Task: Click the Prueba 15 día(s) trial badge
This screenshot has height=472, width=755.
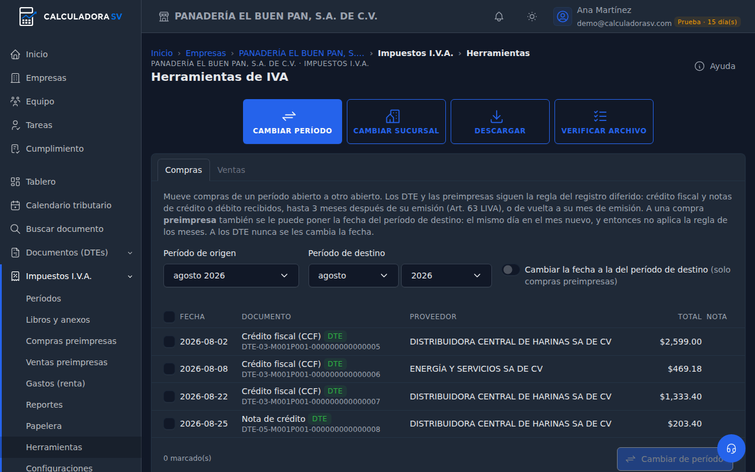Action: 707,22
